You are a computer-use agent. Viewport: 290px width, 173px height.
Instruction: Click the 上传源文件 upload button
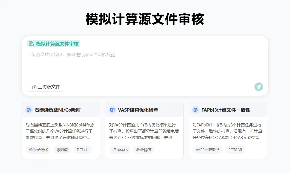coord(46,87)
